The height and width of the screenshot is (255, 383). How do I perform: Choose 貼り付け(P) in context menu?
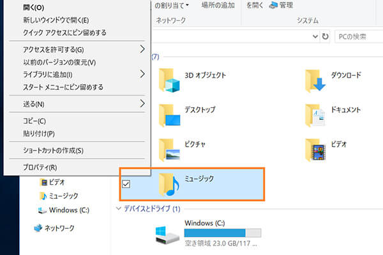tap(38, 134)
